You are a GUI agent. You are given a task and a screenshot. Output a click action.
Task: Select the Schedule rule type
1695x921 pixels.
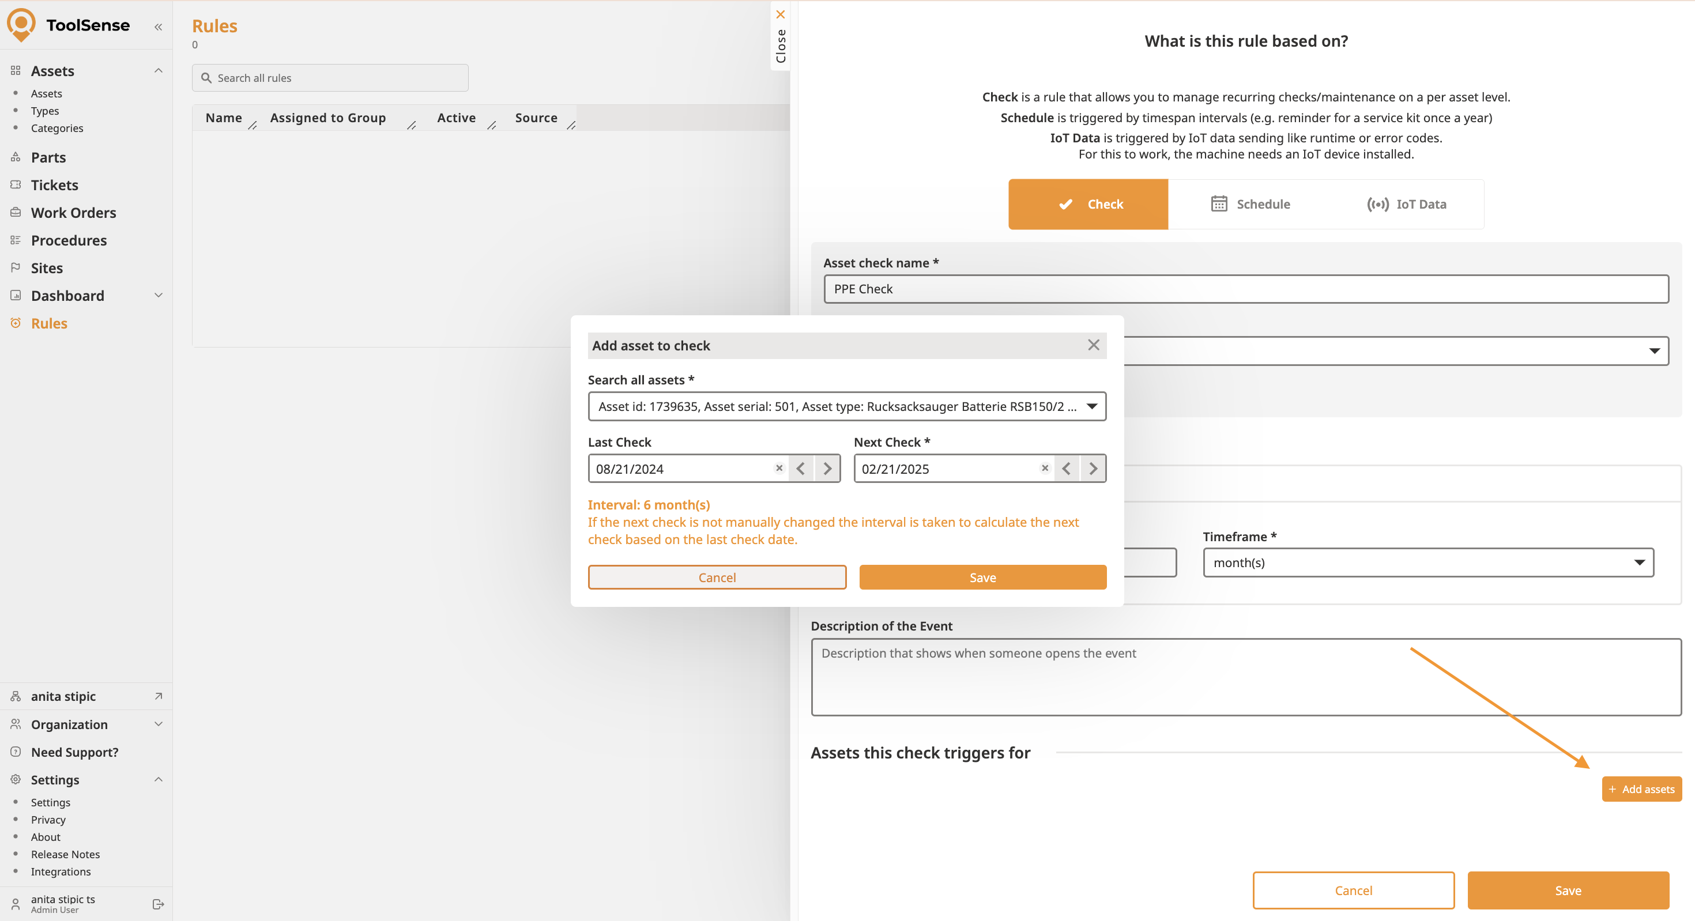point(1249,204)
